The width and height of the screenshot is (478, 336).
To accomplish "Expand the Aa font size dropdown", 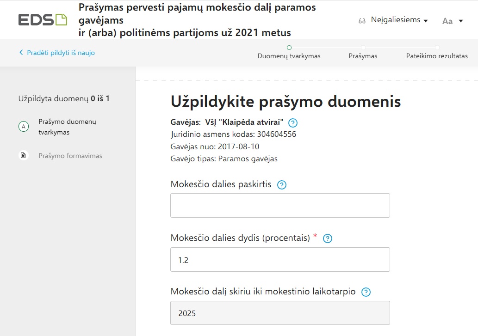I will coord(453,21).
